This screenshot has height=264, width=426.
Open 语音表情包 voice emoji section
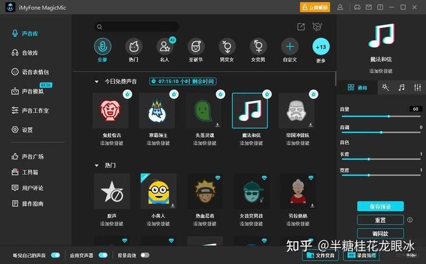pos(30,72)
